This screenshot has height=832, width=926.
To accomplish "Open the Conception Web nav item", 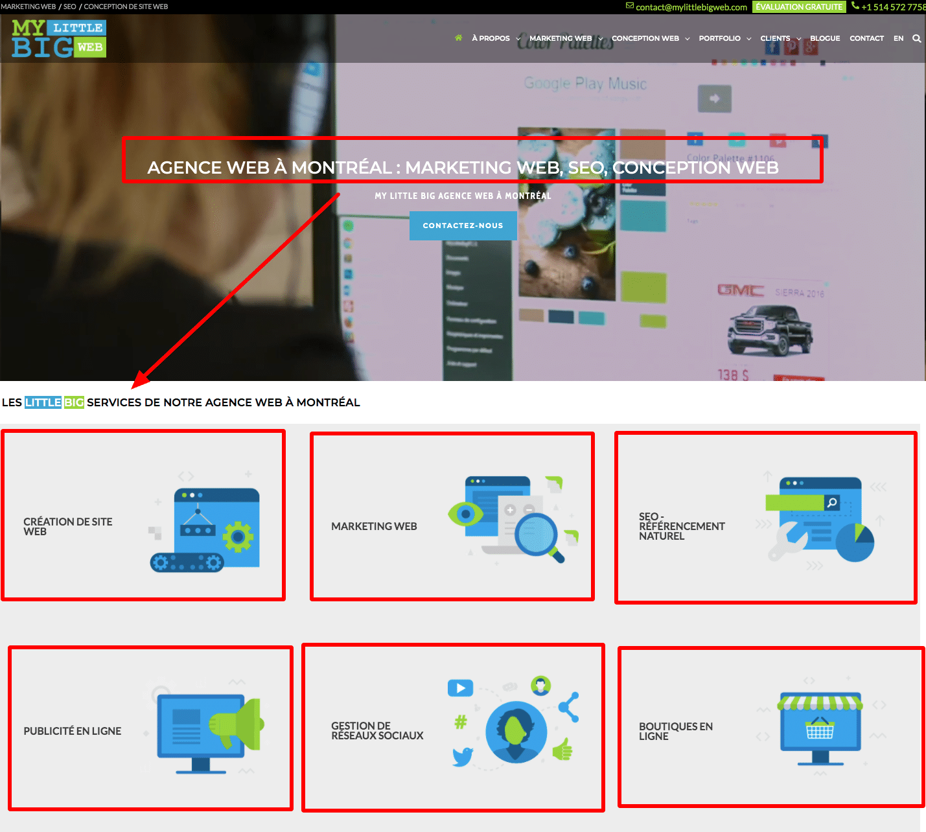I will tap(645, 38).
